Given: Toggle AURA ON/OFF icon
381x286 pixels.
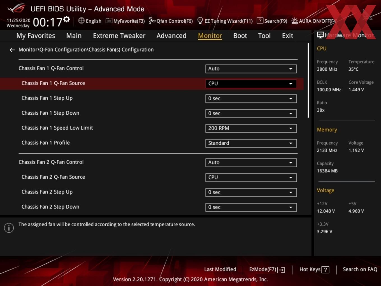Looking at the screenshot, I should [x=295, y=21].
